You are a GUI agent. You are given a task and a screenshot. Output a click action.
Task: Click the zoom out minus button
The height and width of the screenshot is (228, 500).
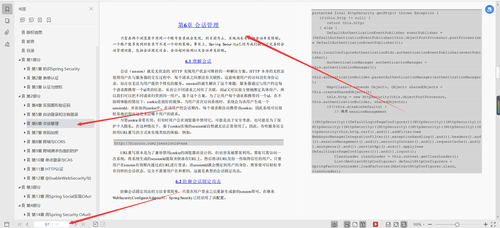(x=430, y=224)
